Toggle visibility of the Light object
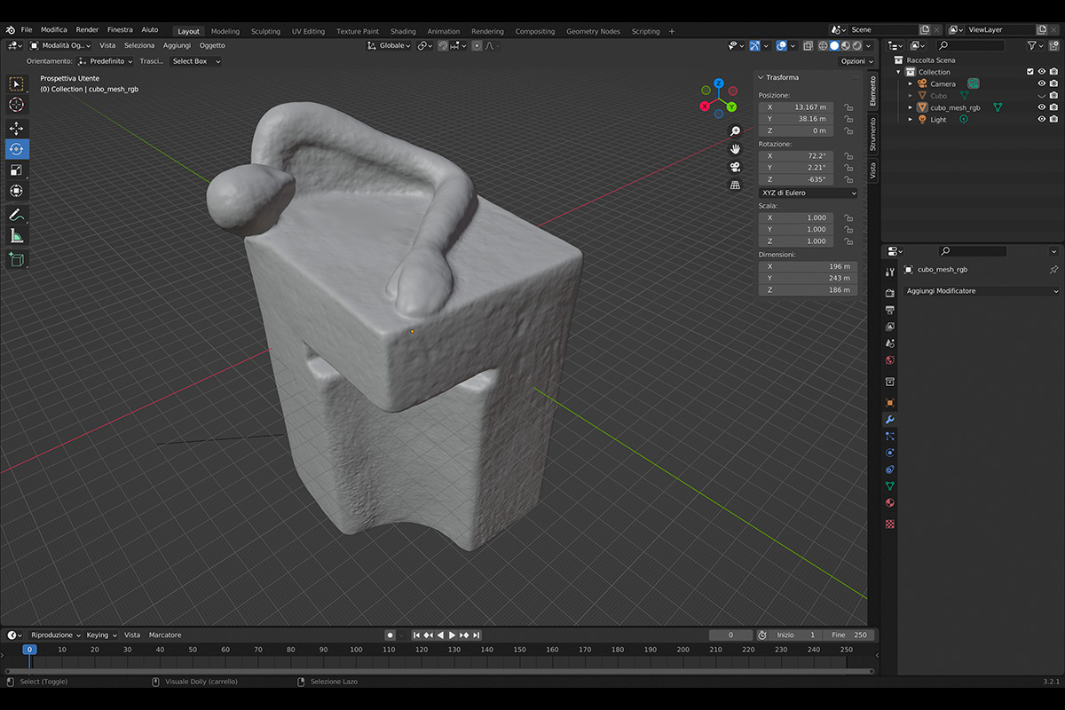The width and height of the screenshot is (1065, 710). [x=1042, y=119]
